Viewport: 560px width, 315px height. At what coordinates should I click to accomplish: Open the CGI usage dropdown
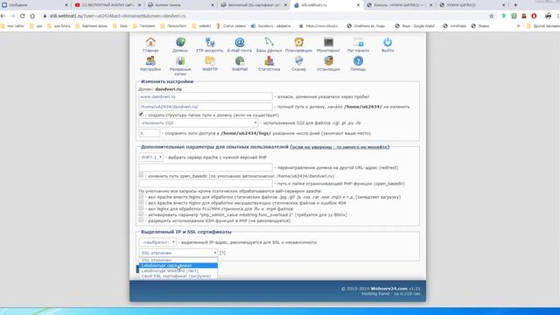[199, 122]
